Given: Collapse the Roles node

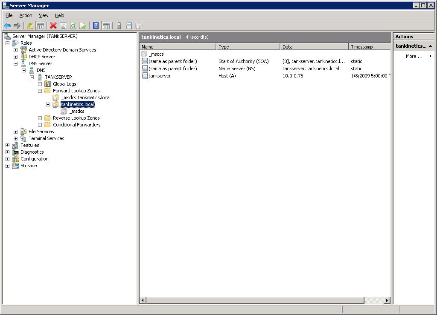Looking at the screenshot, I should pos(8,43).
